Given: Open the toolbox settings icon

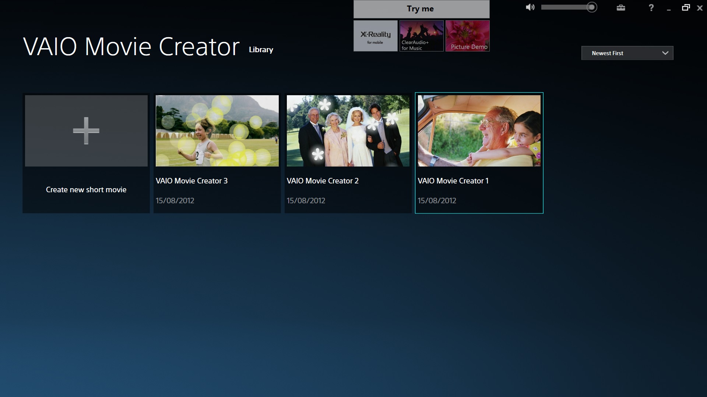Looking at the screenshot, I should [x=621, y=8].
